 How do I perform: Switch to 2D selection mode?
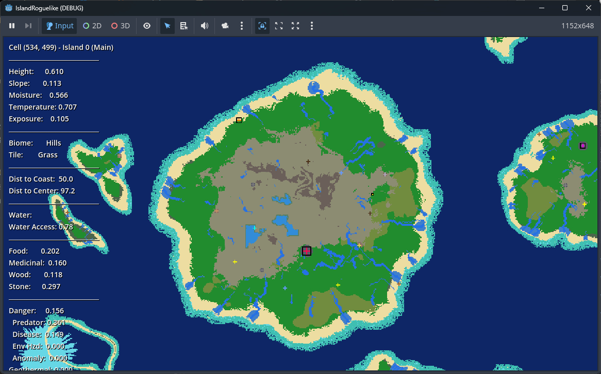(92, 26)
